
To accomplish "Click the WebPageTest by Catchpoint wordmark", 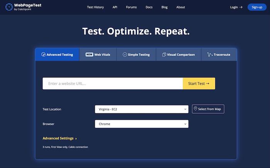I will [x=27, y=7].
